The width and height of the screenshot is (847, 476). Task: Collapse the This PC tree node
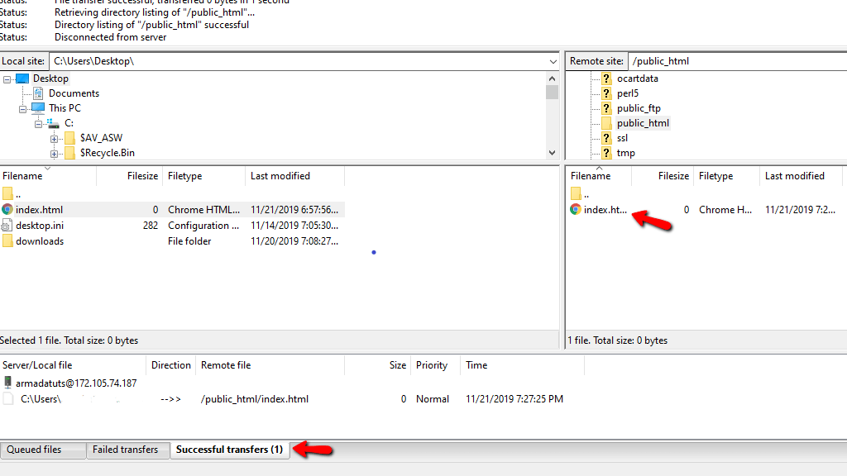click(x=22, y=109)
